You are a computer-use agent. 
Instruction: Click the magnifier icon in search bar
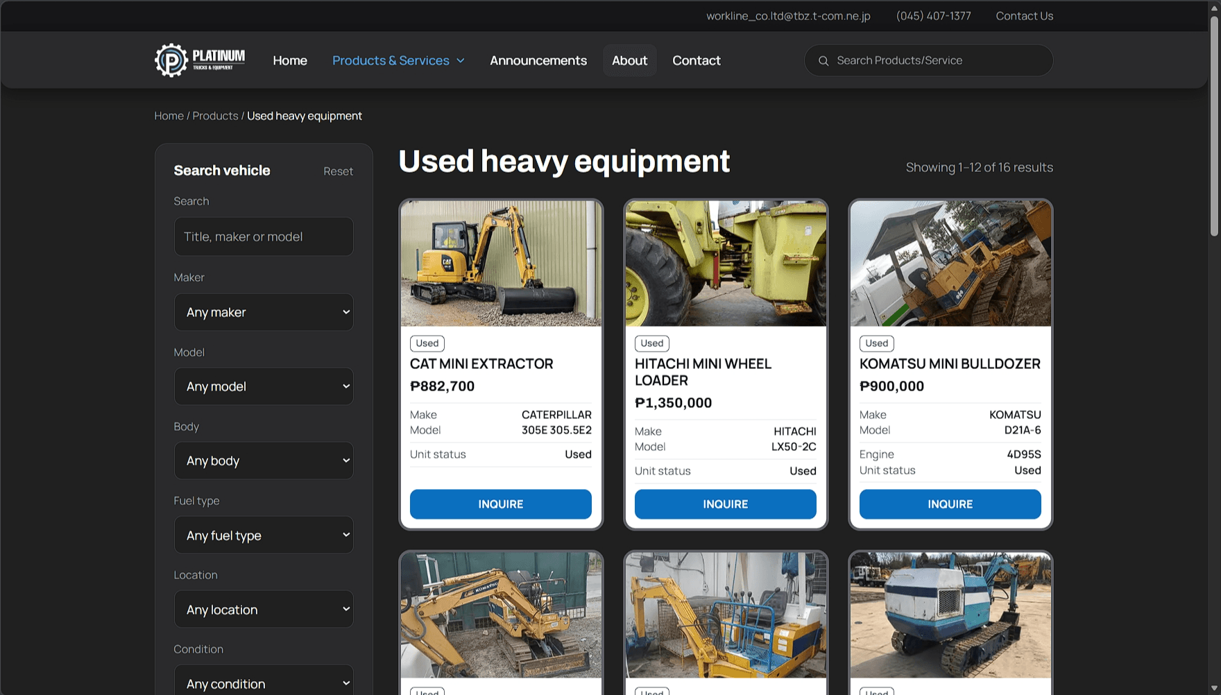tap(823, 61)
